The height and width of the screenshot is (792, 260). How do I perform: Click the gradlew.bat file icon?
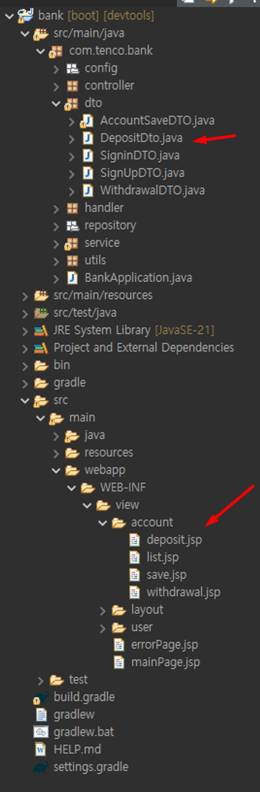click(41, 732)
